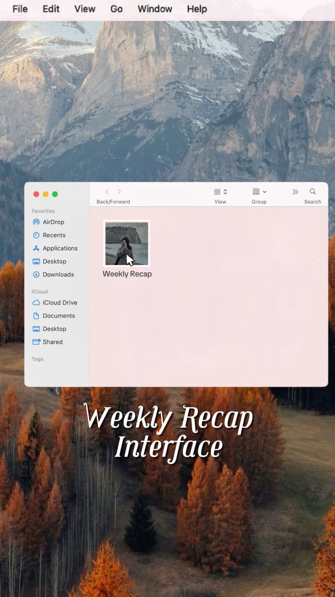The width and height of the screenshot is (335, 597).
Task: Open the File menu
Action: pos(20,9)
